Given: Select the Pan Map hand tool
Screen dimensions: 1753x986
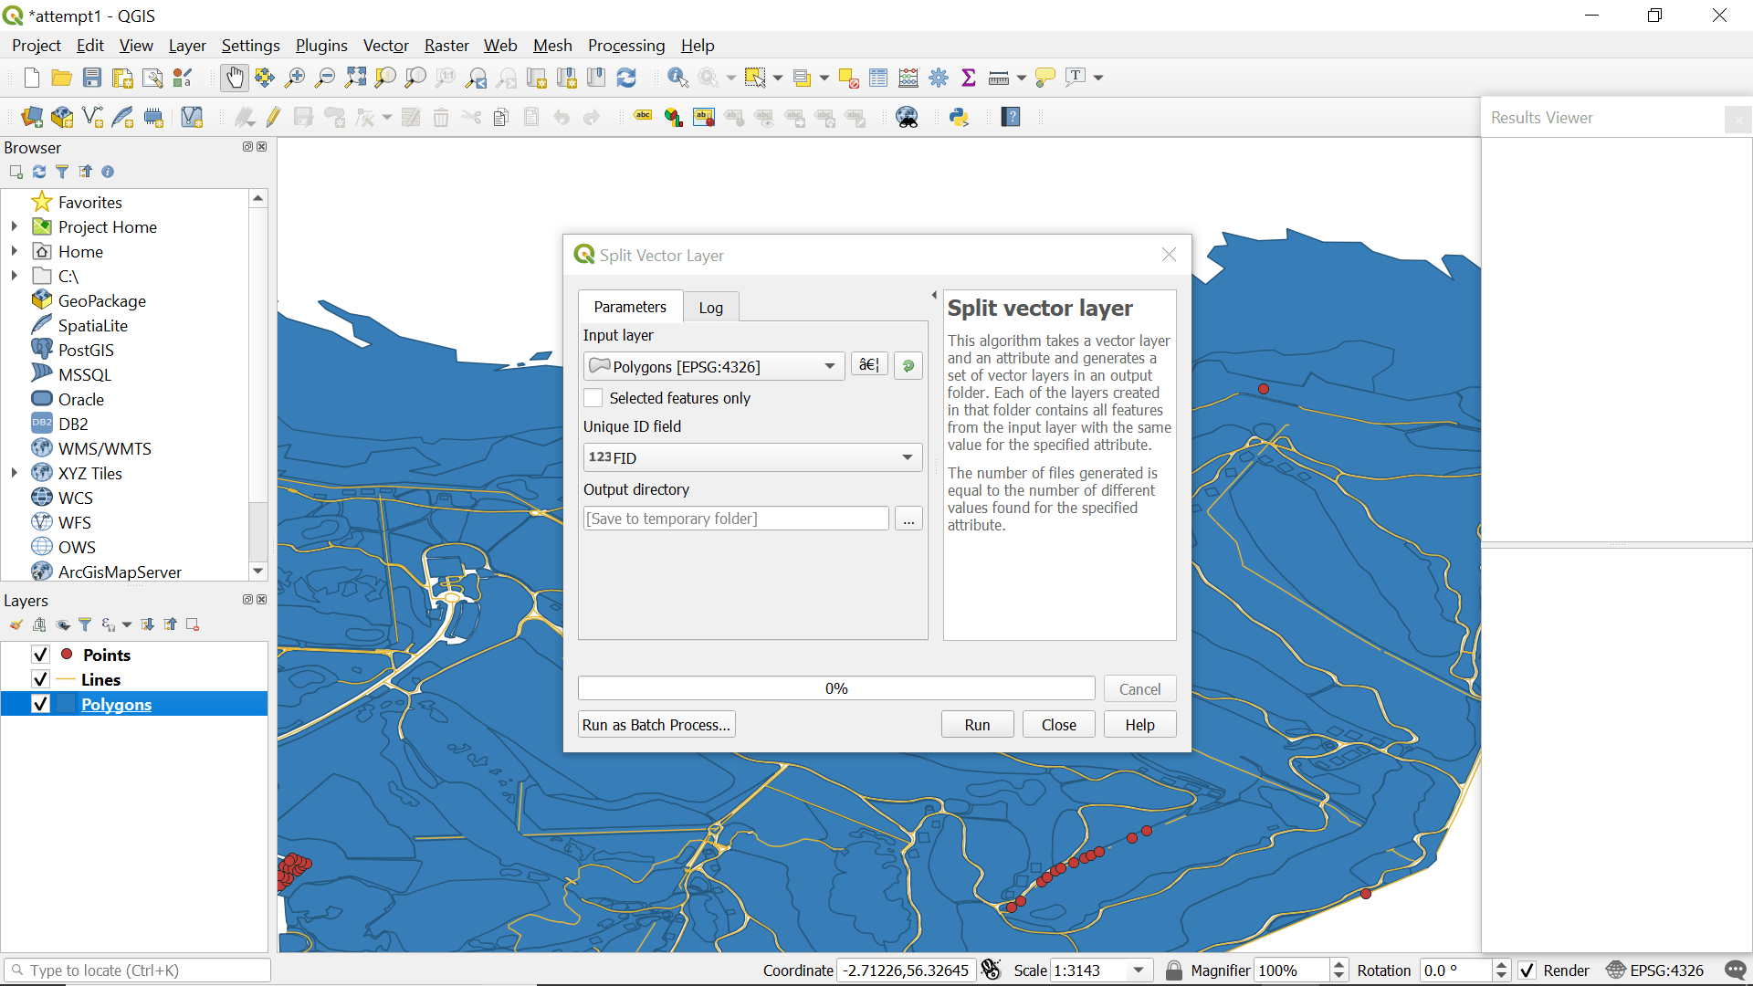Looking at the screenshot, I should point(235,79).
